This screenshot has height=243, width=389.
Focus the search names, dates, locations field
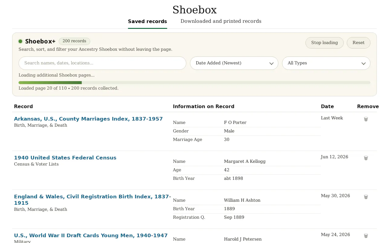click(x=102, y=63)
